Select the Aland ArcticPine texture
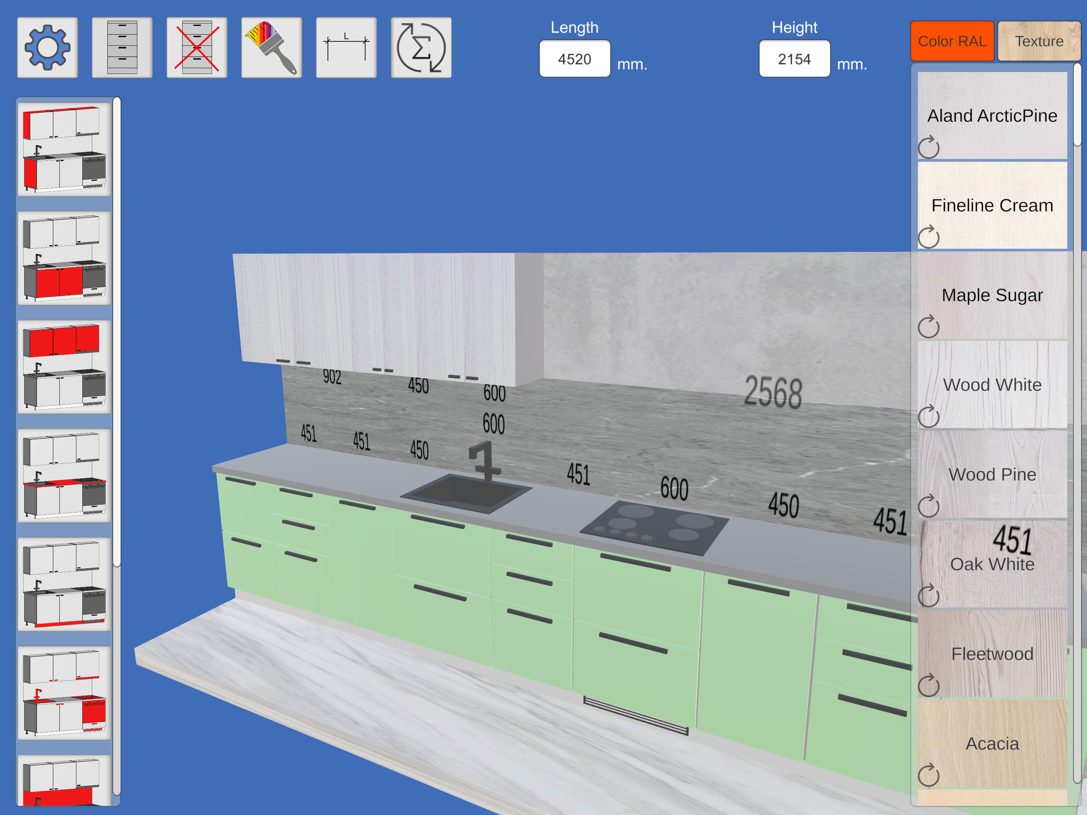 point(992,115)
